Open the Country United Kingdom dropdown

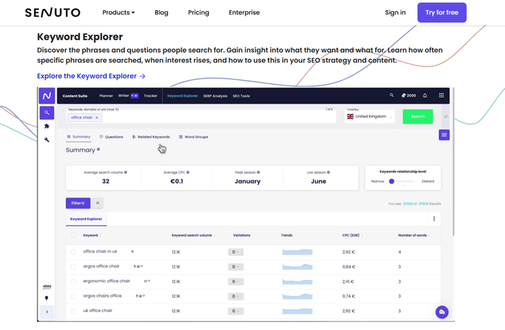coord(370,116)
